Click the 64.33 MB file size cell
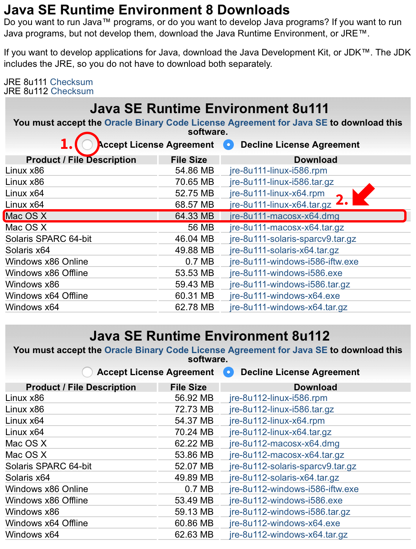 (194, 216)
